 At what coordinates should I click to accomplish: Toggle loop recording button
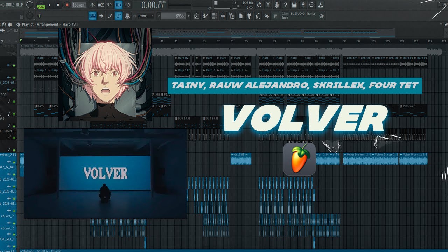click(x=127, y=5)
